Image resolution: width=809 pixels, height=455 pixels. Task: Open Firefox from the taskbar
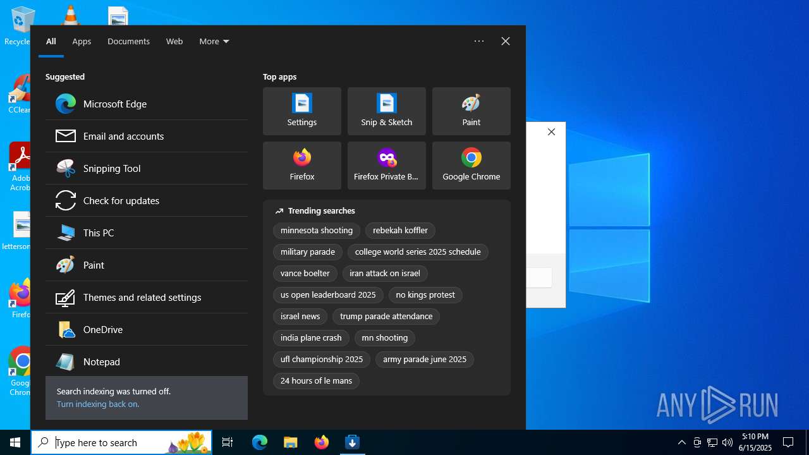pyautogui.click(x=321, y=442)
